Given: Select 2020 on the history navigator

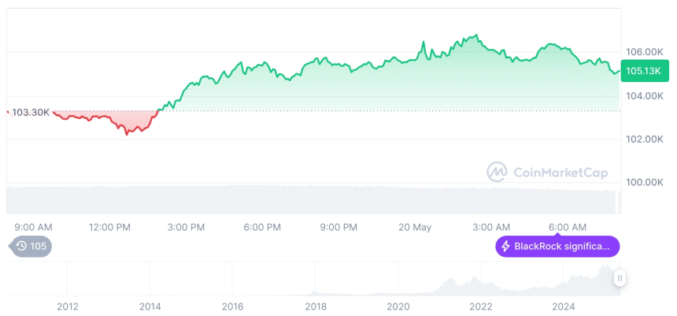Looking at the screenshot, I should (x=398, y=307).
